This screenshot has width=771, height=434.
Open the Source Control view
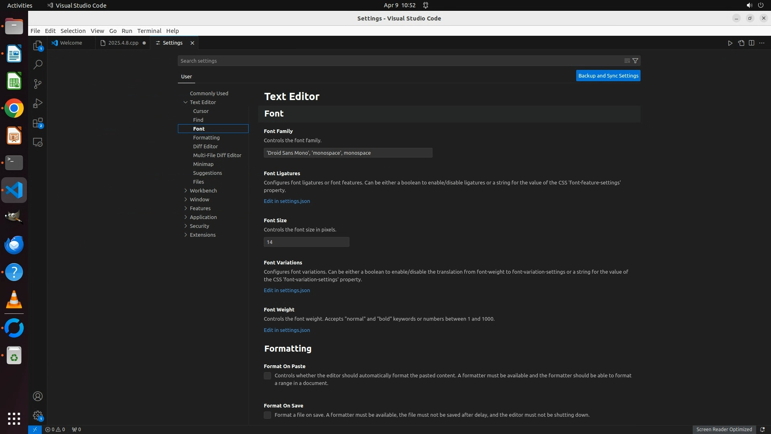37,84
